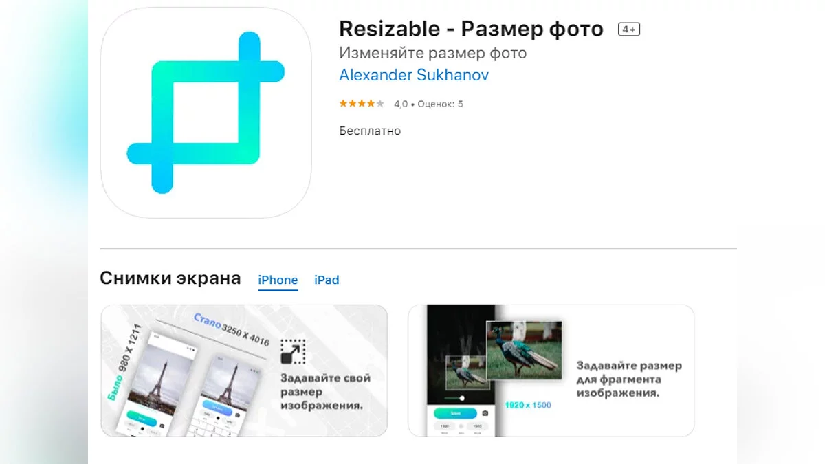
Task: Click the Бесплатно price label
Action: point(370,131)
